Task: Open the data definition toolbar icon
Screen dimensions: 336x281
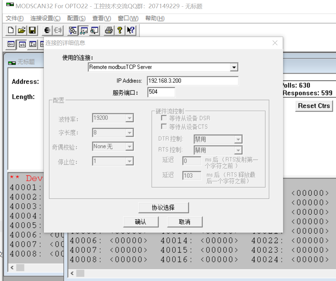Action: tap(72, 30)
